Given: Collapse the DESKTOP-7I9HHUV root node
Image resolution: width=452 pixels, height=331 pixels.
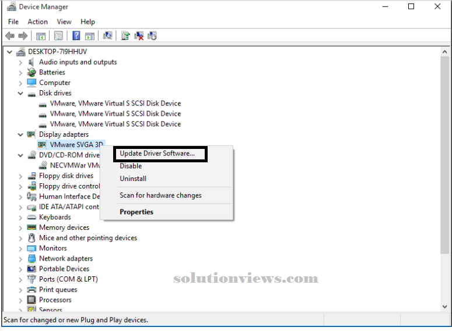Looking at the screenshot, I should coord(9,52).
